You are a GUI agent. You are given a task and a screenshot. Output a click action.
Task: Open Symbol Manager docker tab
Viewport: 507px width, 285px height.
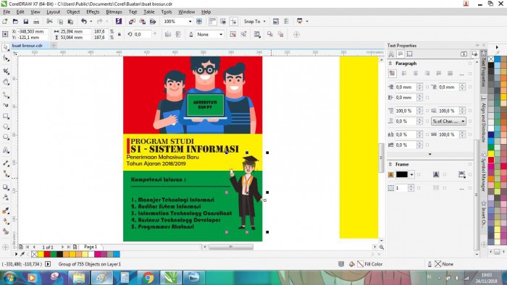coord(483,172)
